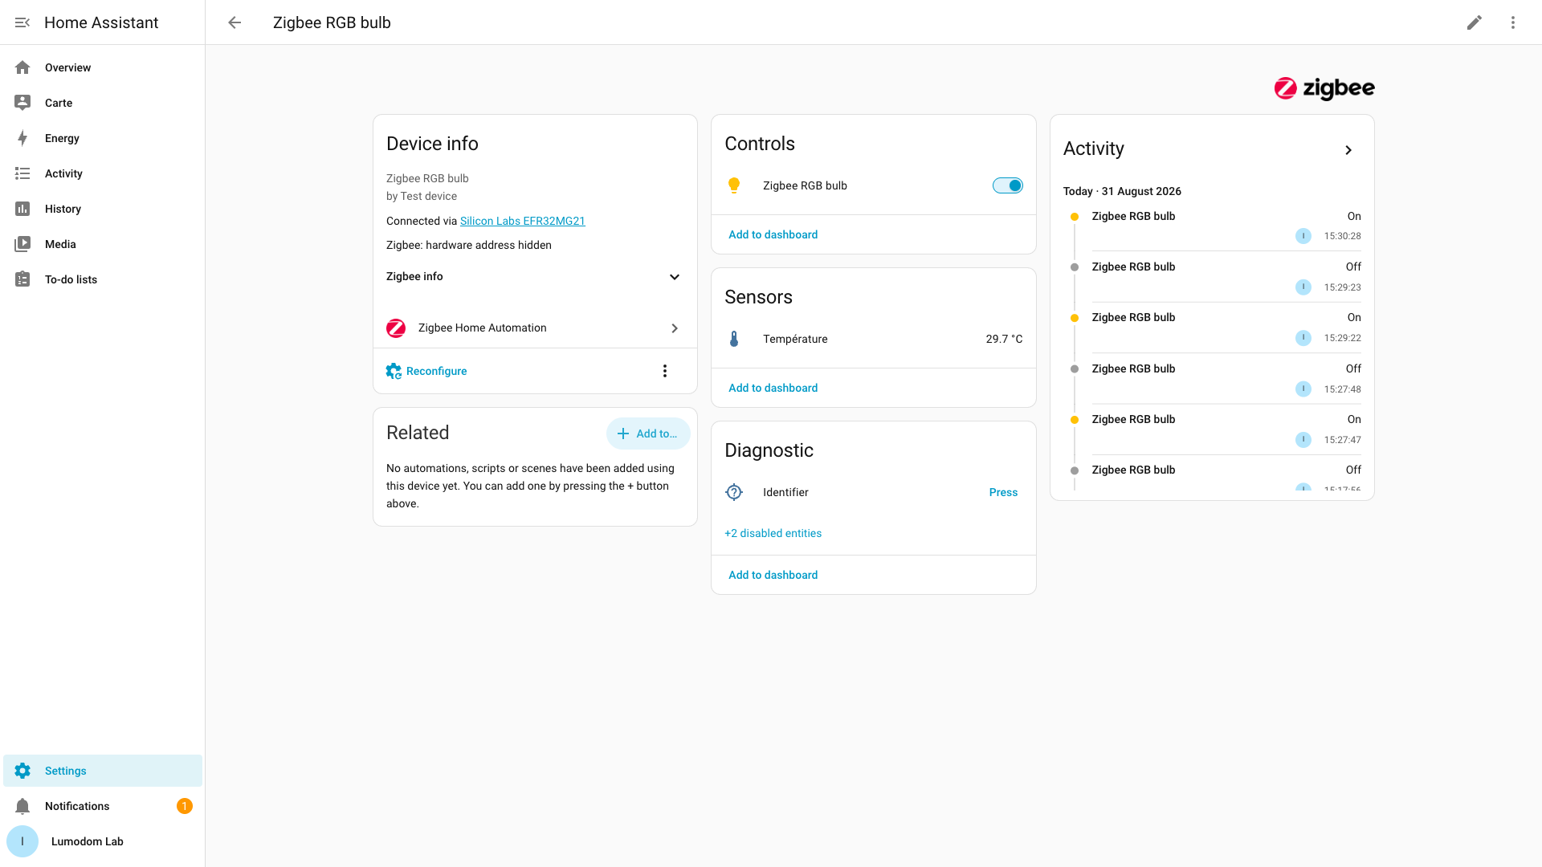Add Diagnostic to dashboard
The height and width of the screenshot is (867, 1542).
click(x=773, y=575)
